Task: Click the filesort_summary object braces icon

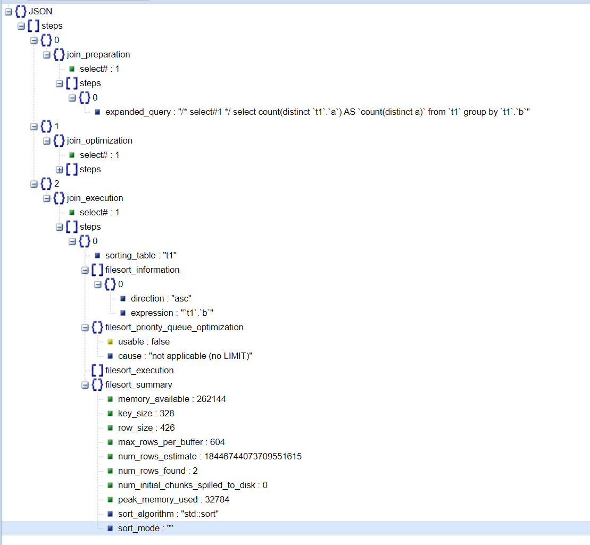Action: (x=97, y=385)
